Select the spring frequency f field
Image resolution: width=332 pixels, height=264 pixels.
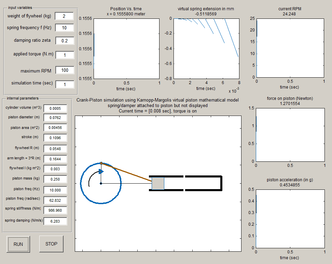64,28
